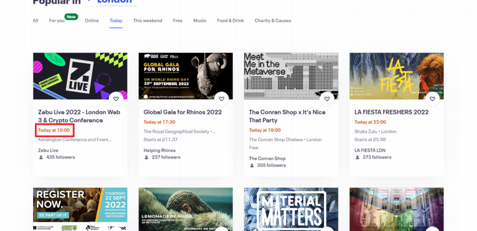
Task: Visit the Helping Rhinos organizer page
Action: pyautogui.click(x=159, y=150)
